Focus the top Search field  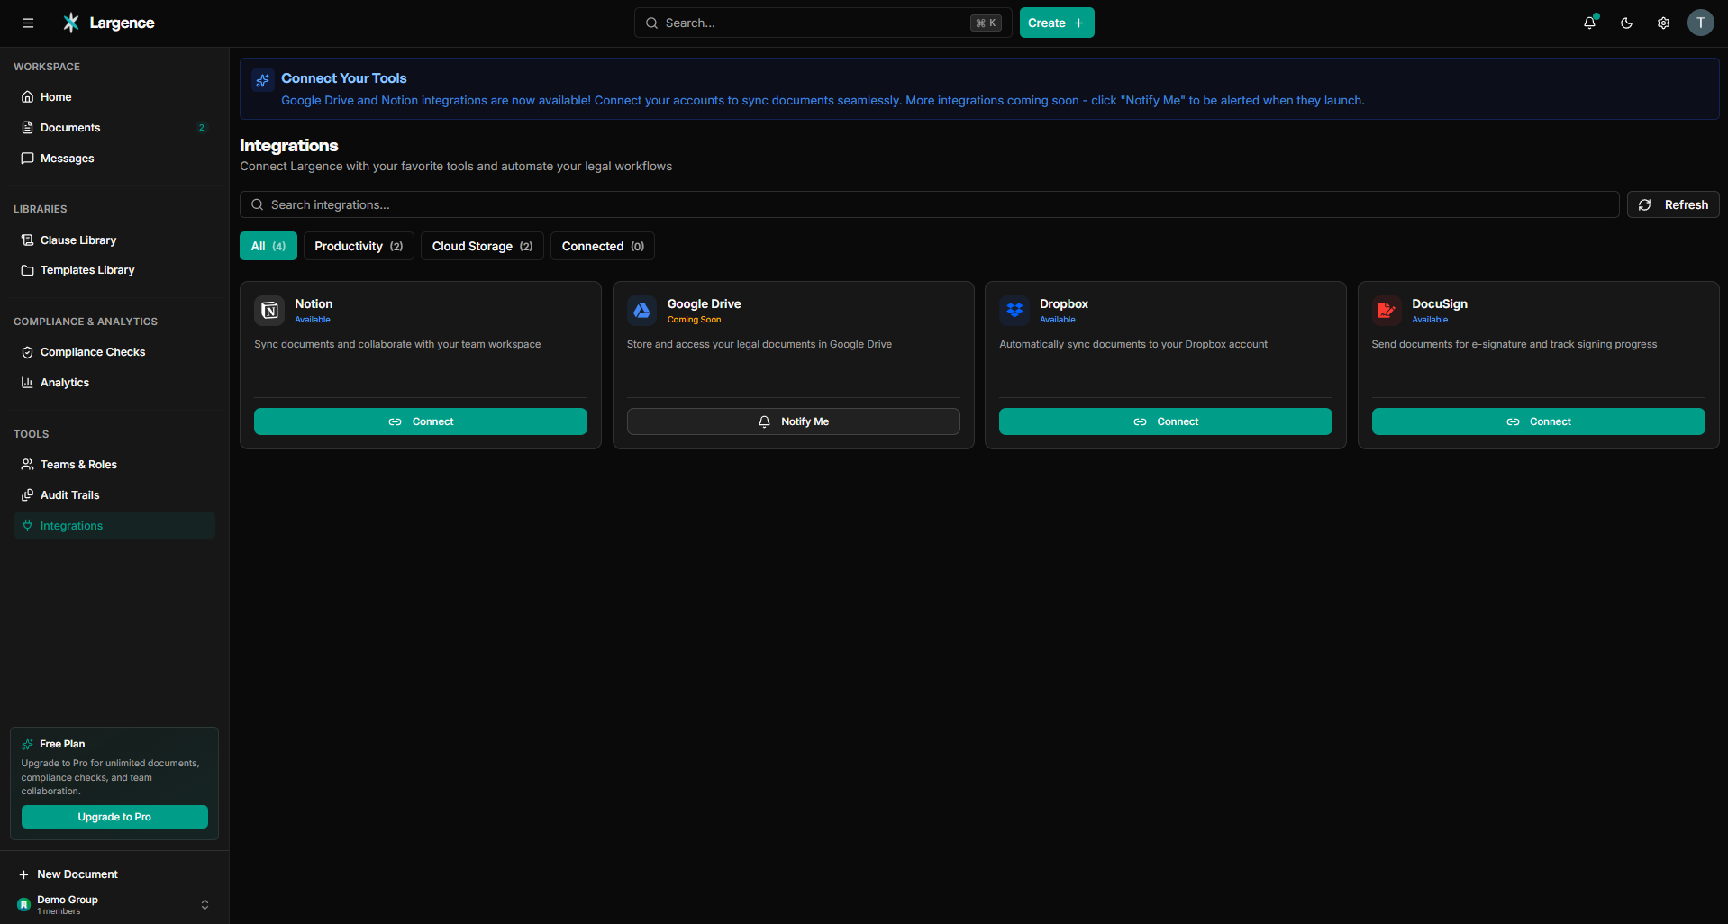(x=823, y=23)
